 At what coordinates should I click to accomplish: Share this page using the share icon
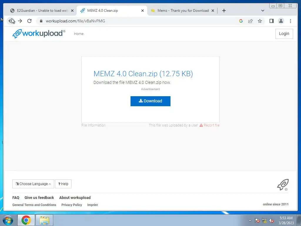(x=250, y=21)
